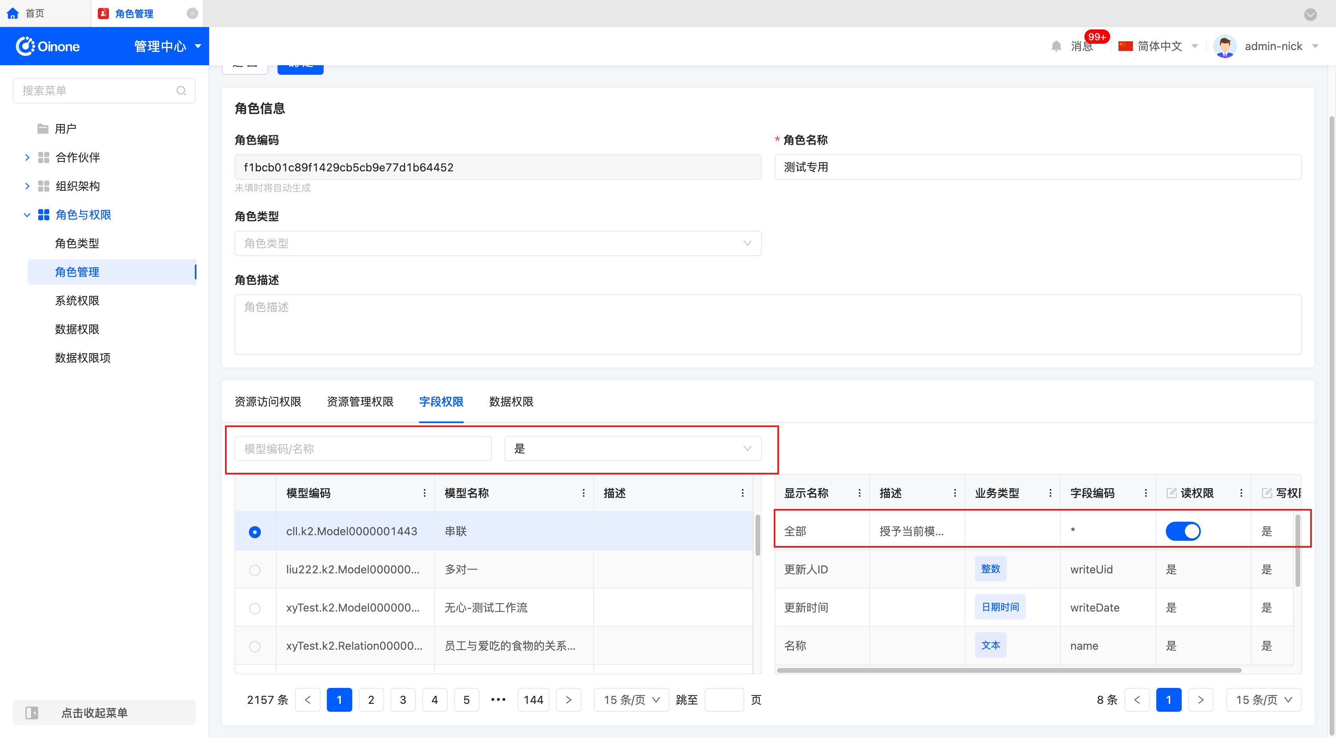Switch to 字段权限 tab
The image size is (1336, 738).
441,402
